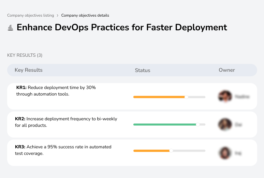The image size is (264, 178).
Task: Open KR2 Increase deployment frequency row
Action: pyautogui.click(x=132, y=125)
